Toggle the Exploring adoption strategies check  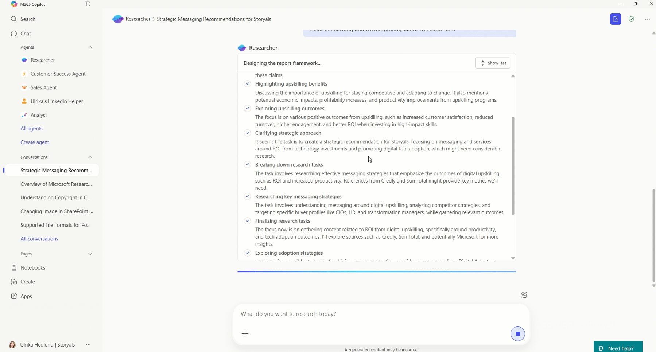[247, 253]
